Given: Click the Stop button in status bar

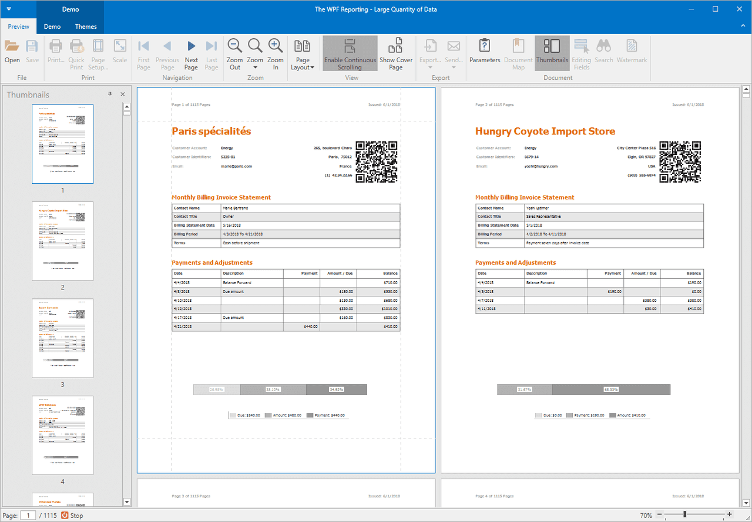Looking at the screenshot, I should [73, 516].
